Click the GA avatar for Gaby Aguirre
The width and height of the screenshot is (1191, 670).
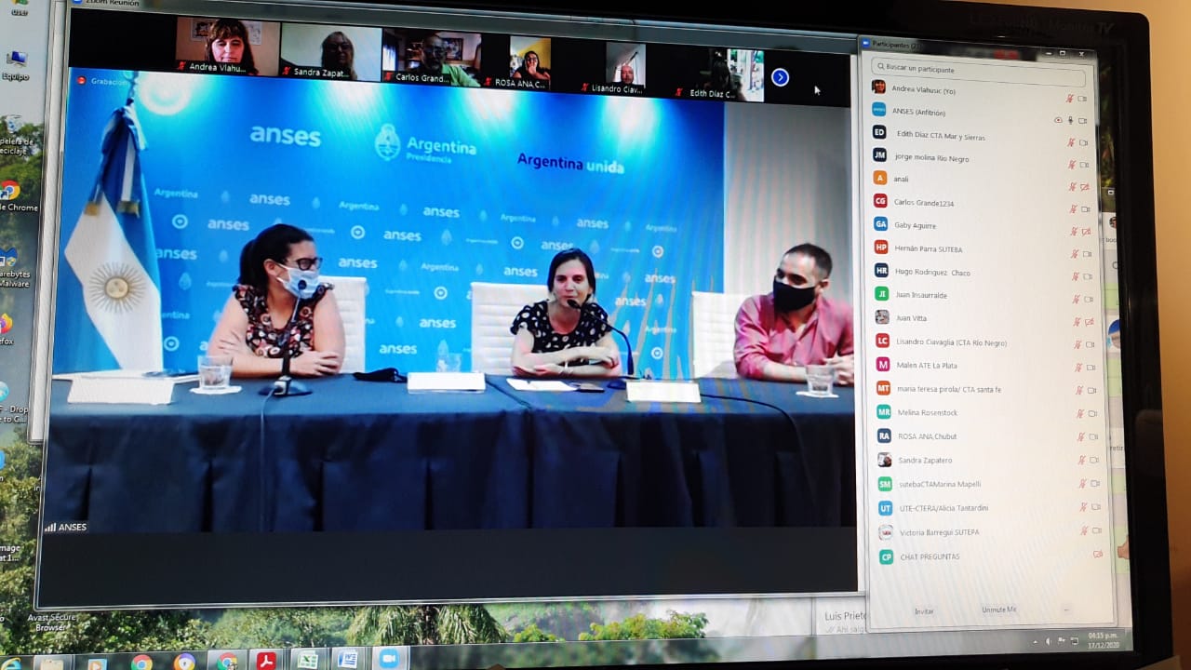(880, 223)
